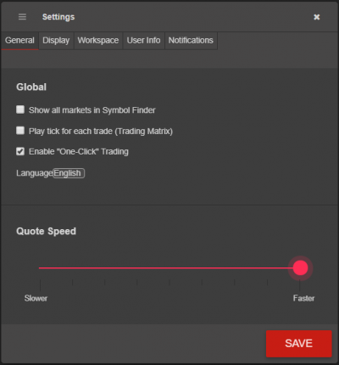Select the Workspace tab

98,41
